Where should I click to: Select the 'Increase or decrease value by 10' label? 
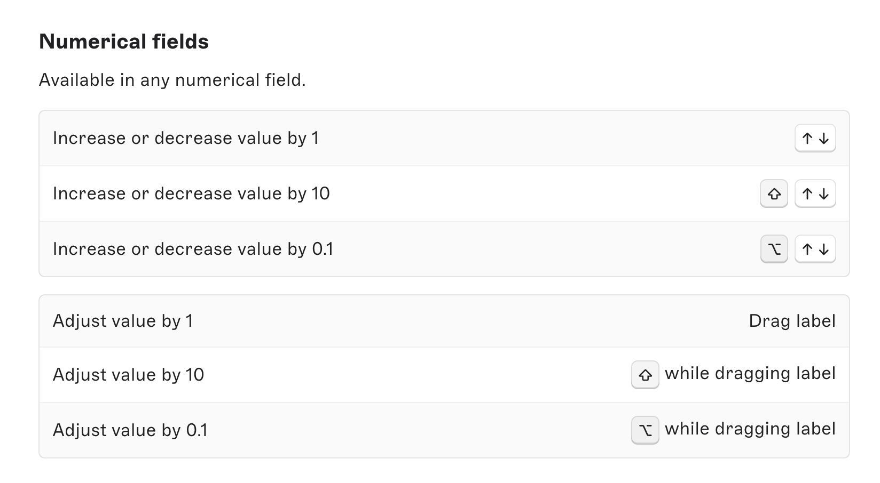191,194
